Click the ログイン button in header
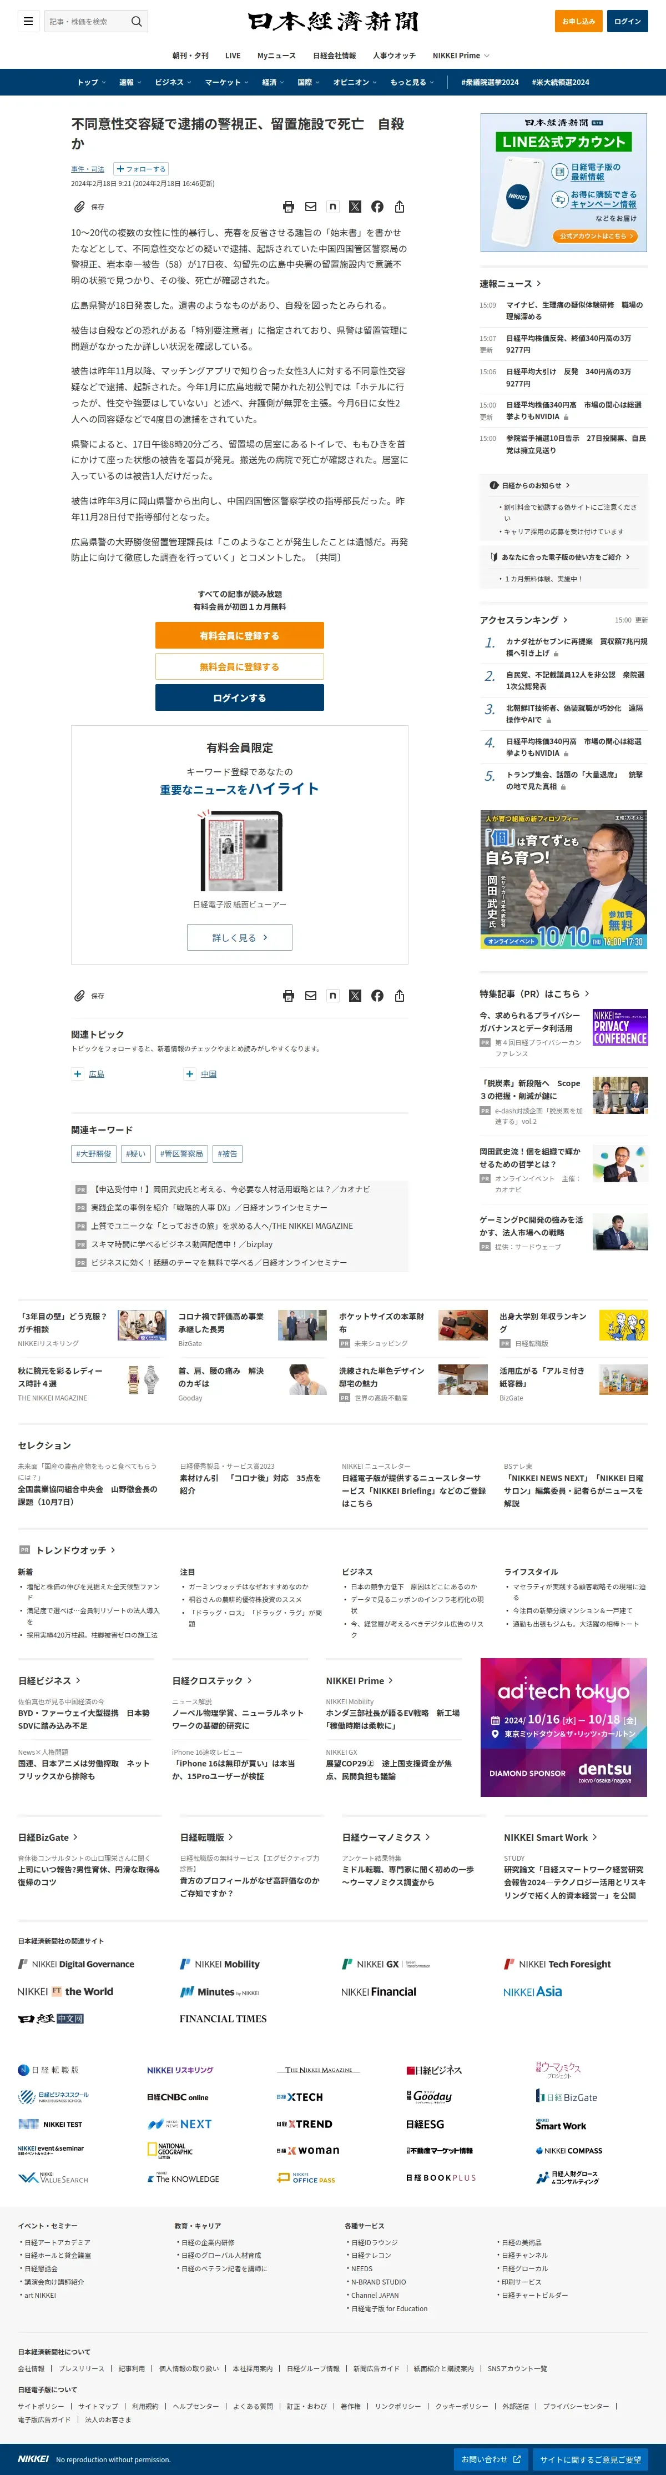Viewport: 666px width, 2475px height. coord(628,21)
